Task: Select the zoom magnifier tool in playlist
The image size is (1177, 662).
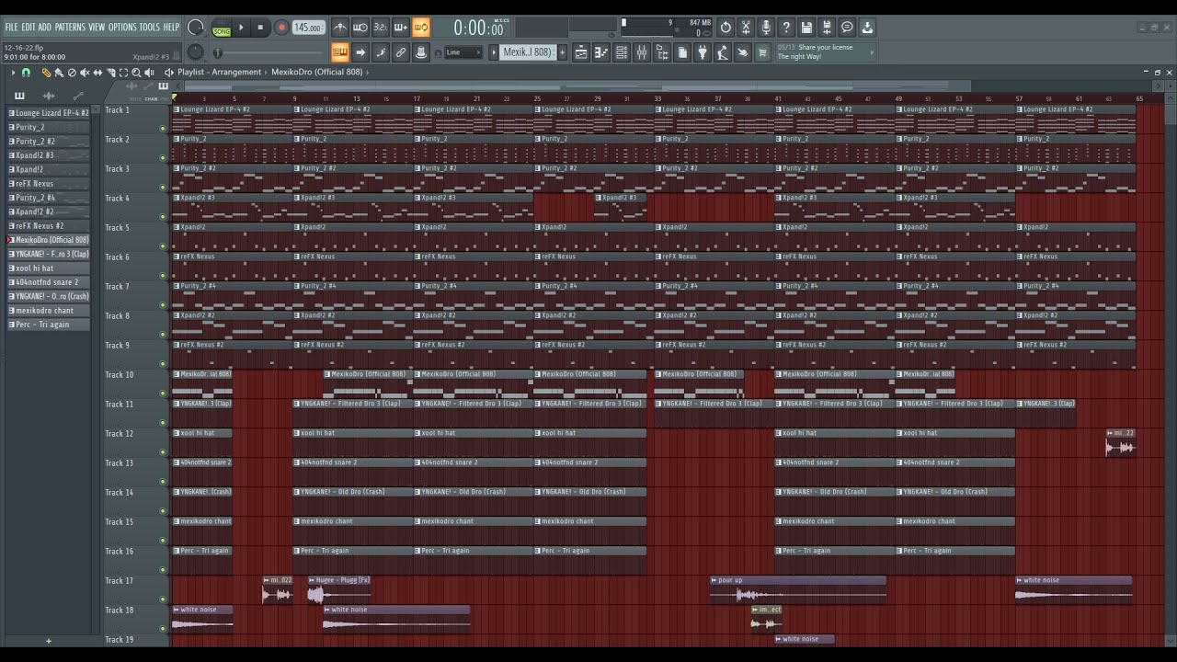Action: [x=136, y=73]
